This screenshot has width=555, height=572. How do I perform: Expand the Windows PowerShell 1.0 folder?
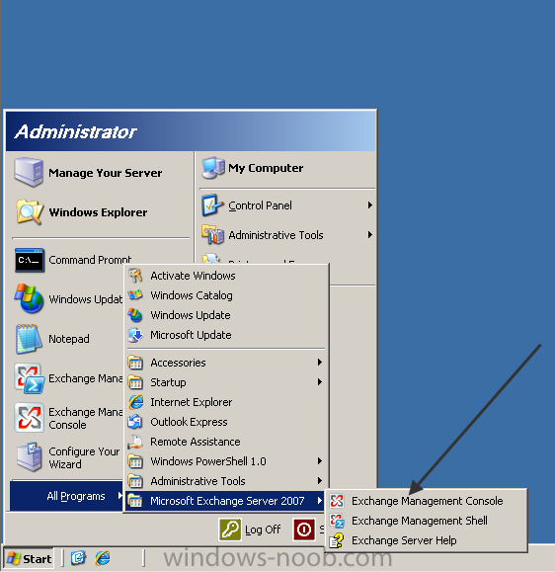click(226, 461)
